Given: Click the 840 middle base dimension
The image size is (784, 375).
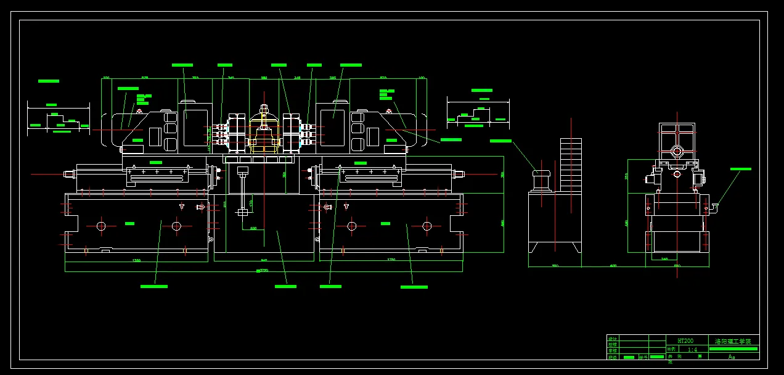Looking at the screenshot, I should (264, 260).
